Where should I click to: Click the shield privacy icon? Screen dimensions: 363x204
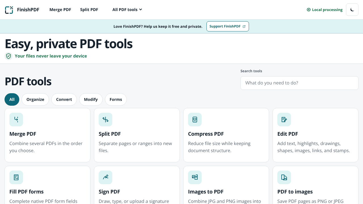click(x=9, y=56)
